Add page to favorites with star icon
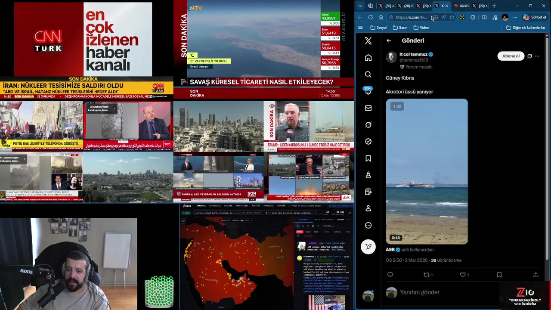This screenshot has width=551, height=310. click(x=452, y=17)
